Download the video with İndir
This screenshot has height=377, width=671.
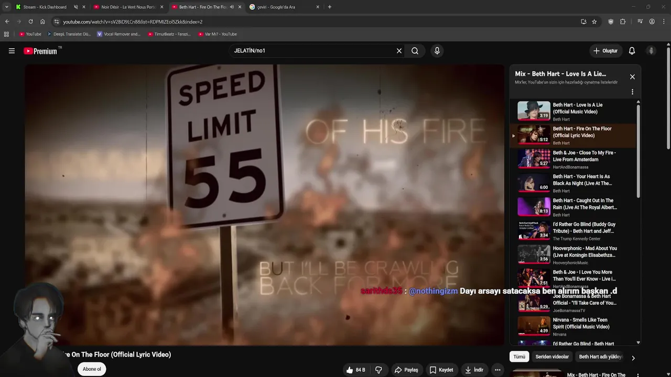tap(474, 370)
